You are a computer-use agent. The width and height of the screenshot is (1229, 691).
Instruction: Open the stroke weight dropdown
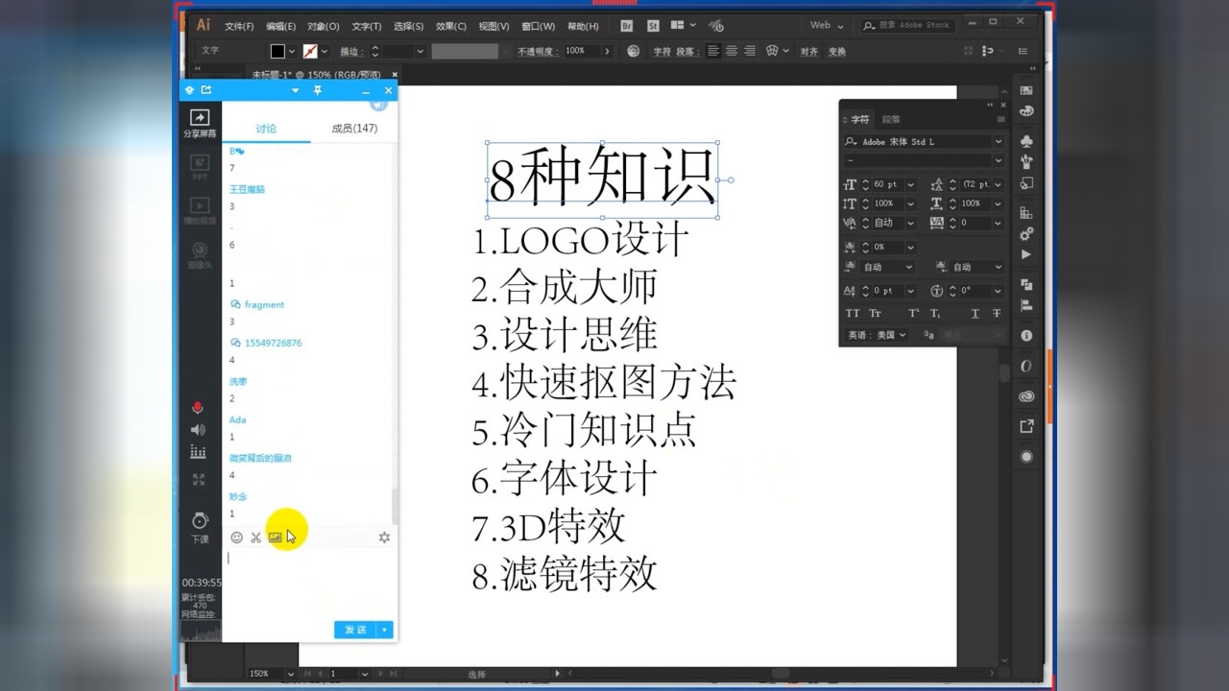tap(420, 51)
